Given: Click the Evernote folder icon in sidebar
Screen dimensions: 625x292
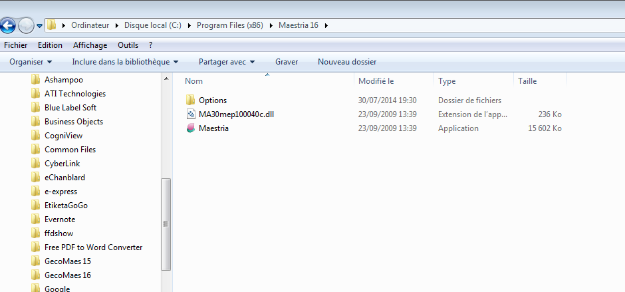Looking at the screenshot, I should coord(36,219).
